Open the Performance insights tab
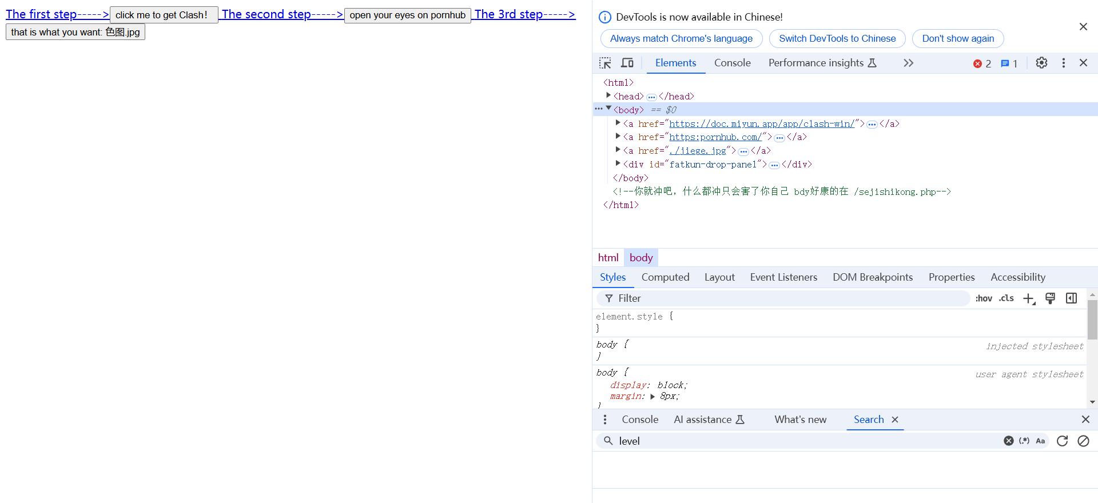 point(822,63)
